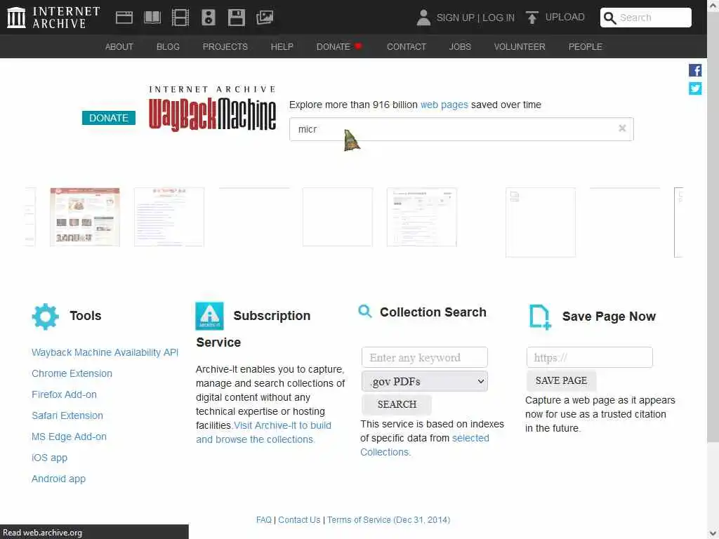
Task: Open the .gov PDFs collection dropdown
Action: point(425,381)
